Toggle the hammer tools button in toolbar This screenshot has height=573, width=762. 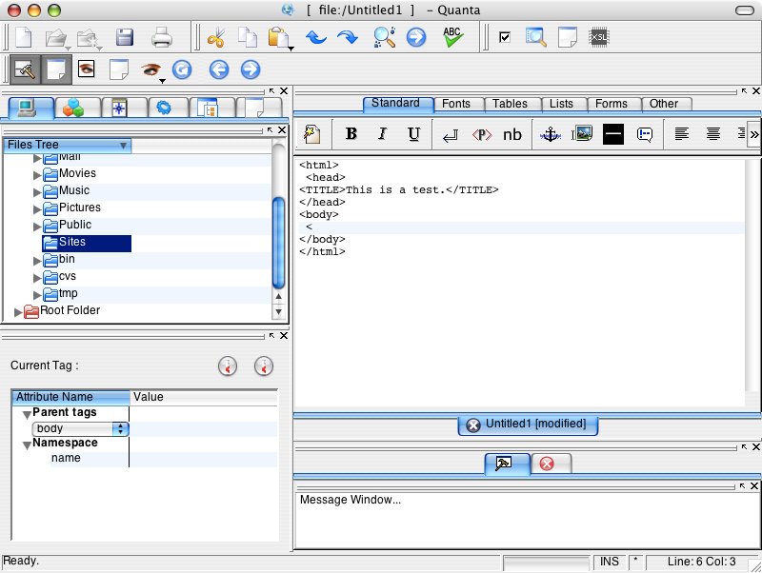pos(25,69)
